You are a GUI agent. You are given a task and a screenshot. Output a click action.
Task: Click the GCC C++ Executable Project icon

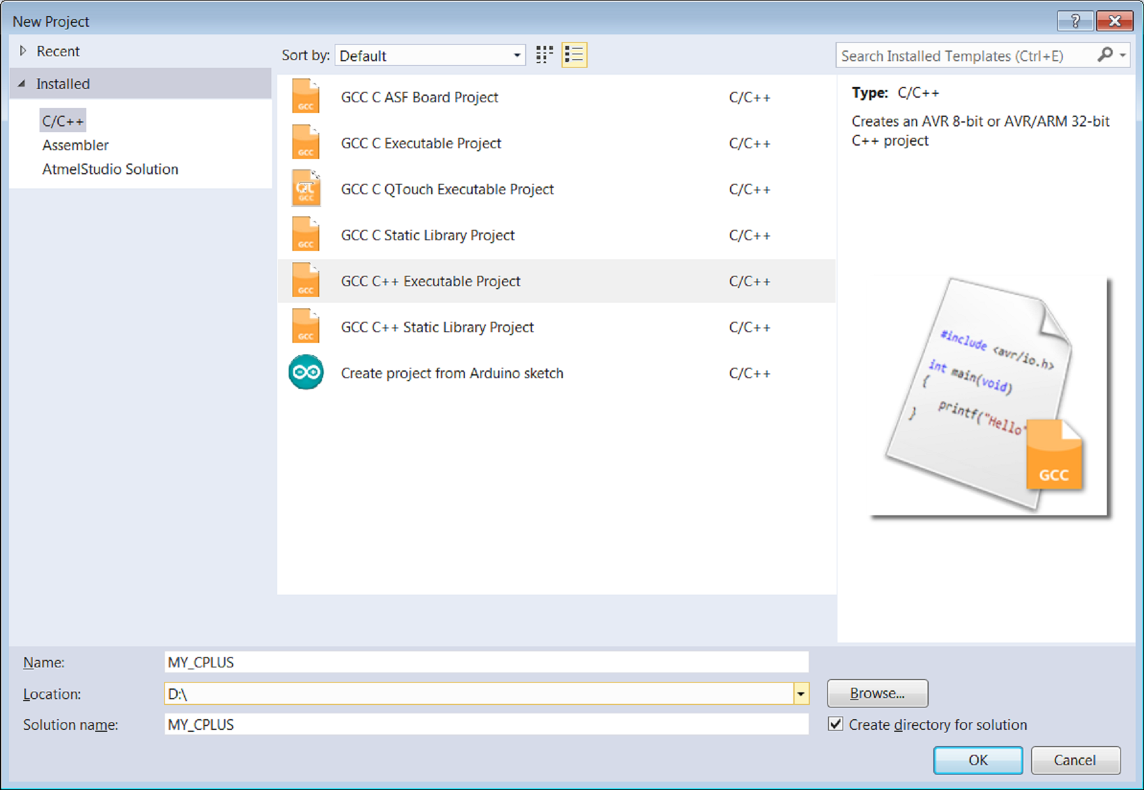coord(305,281)
